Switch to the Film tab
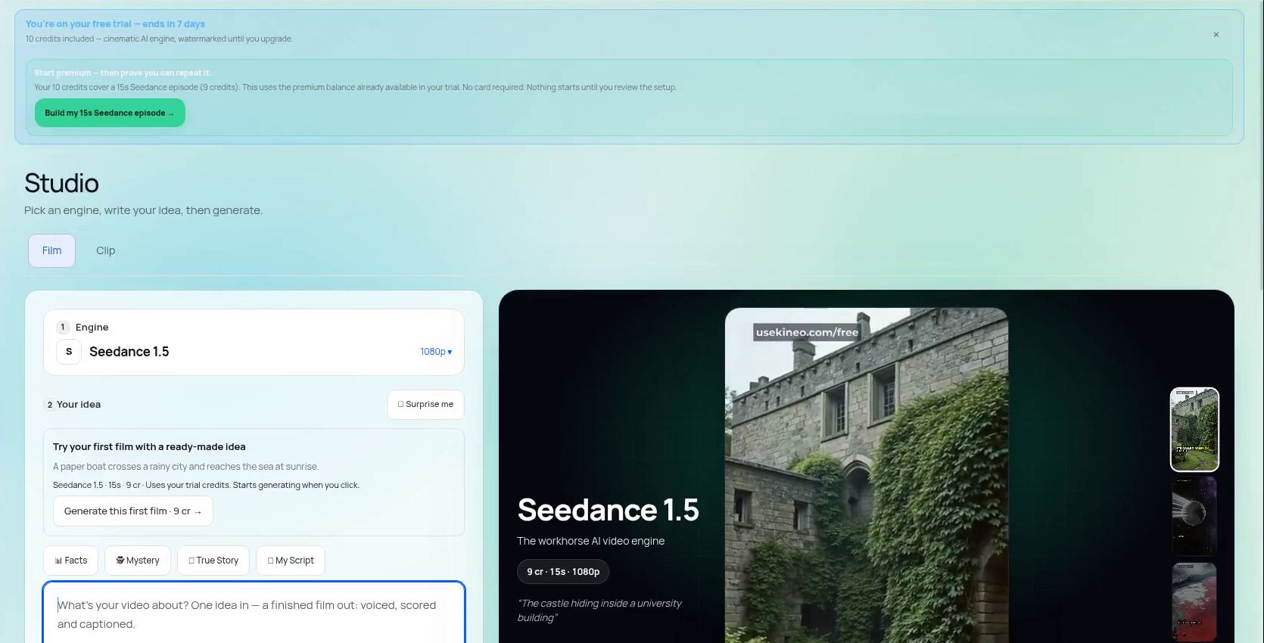 (51, 250)
